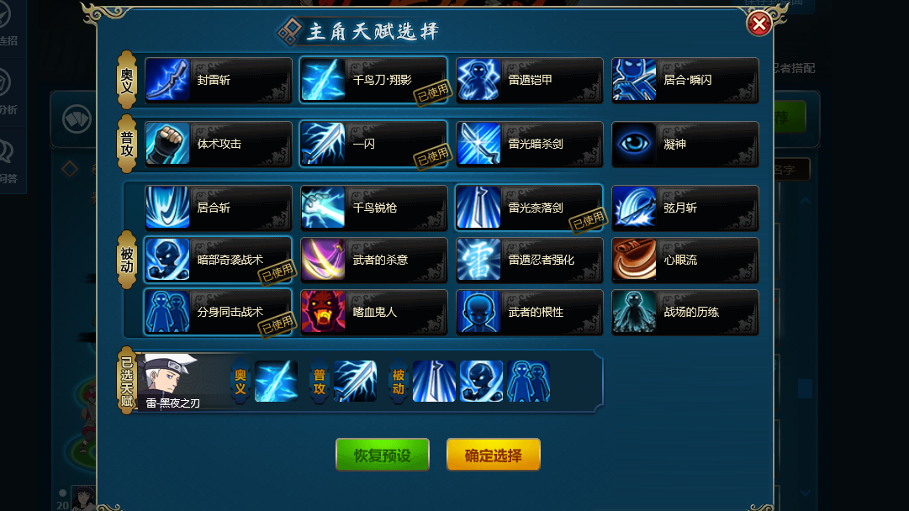Choose the 弦月斩 passive talent entry
This screenshot has height=511, width=909.
point(685,208)
